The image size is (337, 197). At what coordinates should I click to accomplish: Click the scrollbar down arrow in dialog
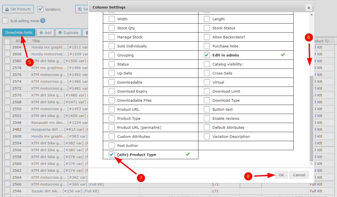pyautogui.click(x=311, y=164)
